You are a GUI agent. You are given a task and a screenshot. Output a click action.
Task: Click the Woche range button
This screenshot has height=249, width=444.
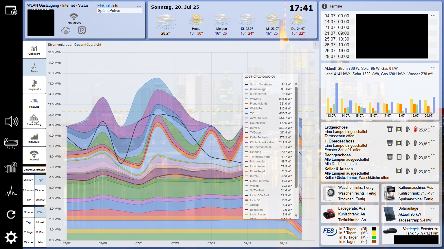point(28,242)
